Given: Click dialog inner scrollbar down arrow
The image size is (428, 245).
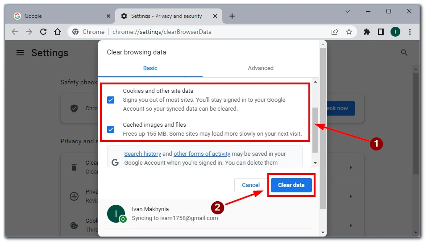Looking at the screenshot, I should click(315, 163).
